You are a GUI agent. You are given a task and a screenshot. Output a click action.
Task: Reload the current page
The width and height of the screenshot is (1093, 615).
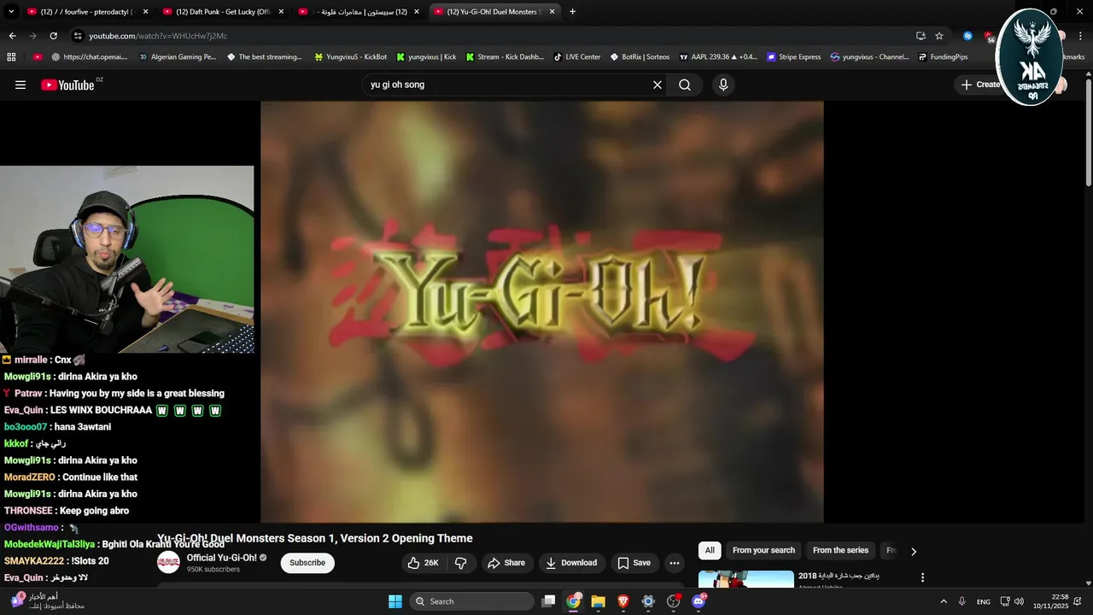point(53,36)
